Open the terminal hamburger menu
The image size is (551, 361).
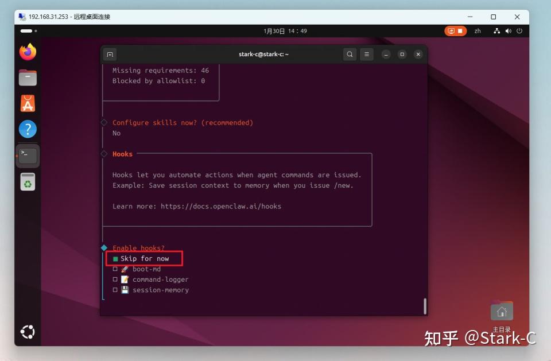[x=367, y=54]
